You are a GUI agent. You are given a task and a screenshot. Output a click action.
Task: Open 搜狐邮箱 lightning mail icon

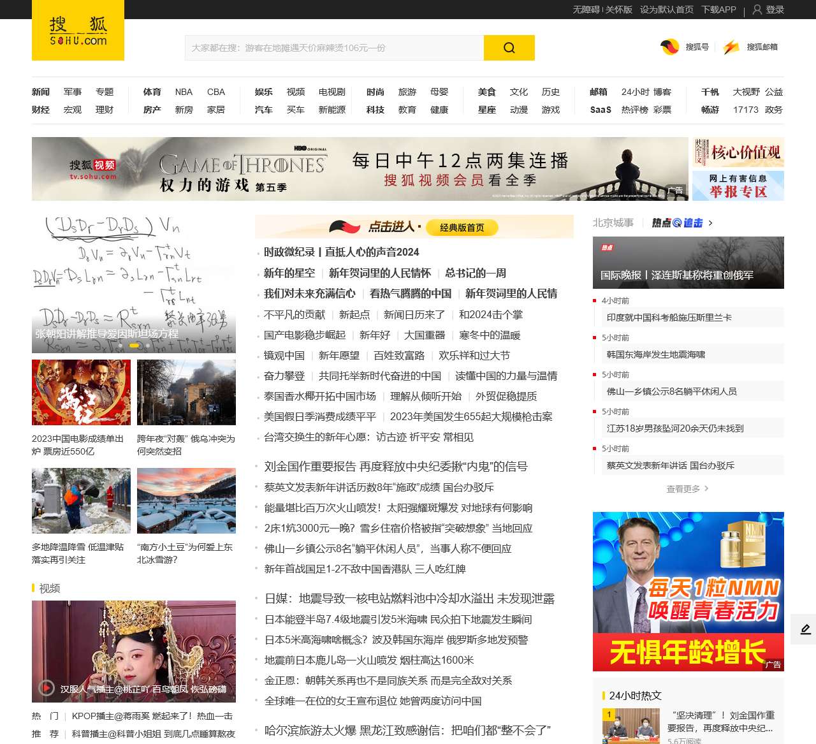point(731,47)
